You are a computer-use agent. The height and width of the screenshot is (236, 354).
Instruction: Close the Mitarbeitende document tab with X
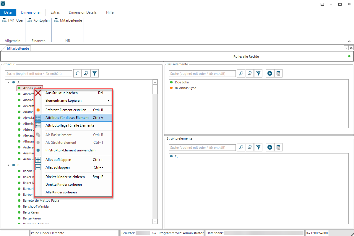click(x=351, y=48)
